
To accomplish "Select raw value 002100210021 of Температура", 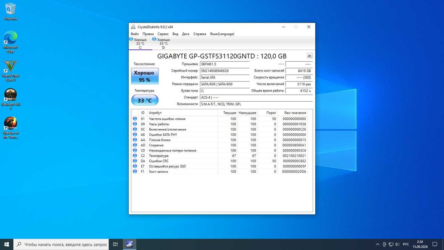I will [x=294, y=156].
